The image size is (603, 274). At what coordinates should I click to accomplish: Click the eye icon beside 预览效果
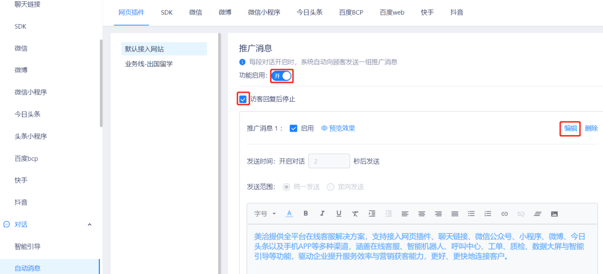(x=324, y=128)
